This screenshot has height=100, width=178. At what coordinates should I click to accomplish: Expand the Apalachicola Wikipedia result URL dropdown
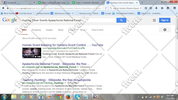(78, 67)
